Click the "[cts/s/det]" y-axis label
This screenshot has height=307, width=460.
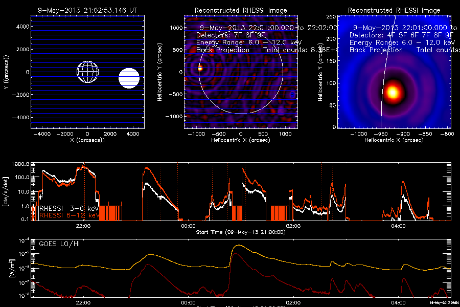(5, 191)
